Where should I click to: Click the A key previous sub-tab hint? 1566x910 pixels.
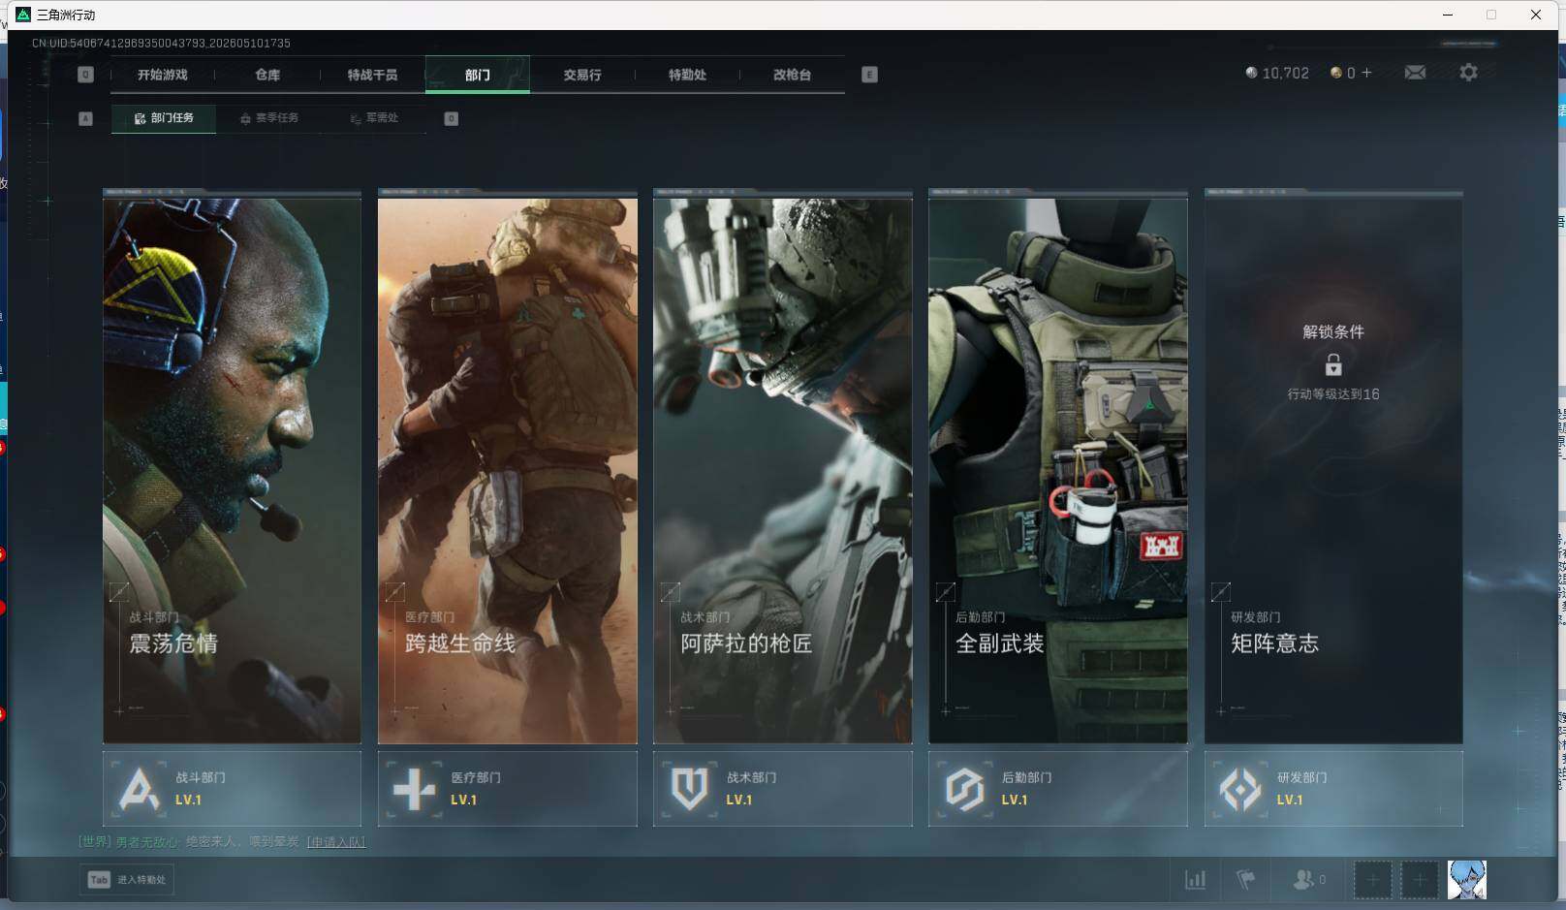click(85, 118)
